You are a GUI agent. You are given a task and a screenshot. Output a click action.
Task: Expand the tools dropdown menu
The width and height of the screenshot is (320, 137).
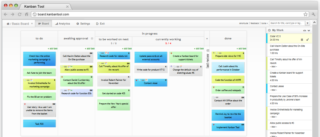click(265, 23)
